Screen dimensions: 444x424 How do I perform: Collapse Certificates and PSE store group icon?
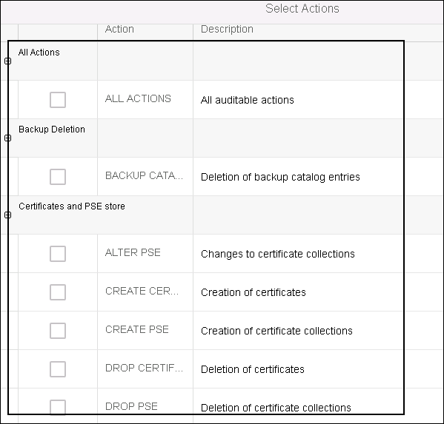(x=8, y=215)
